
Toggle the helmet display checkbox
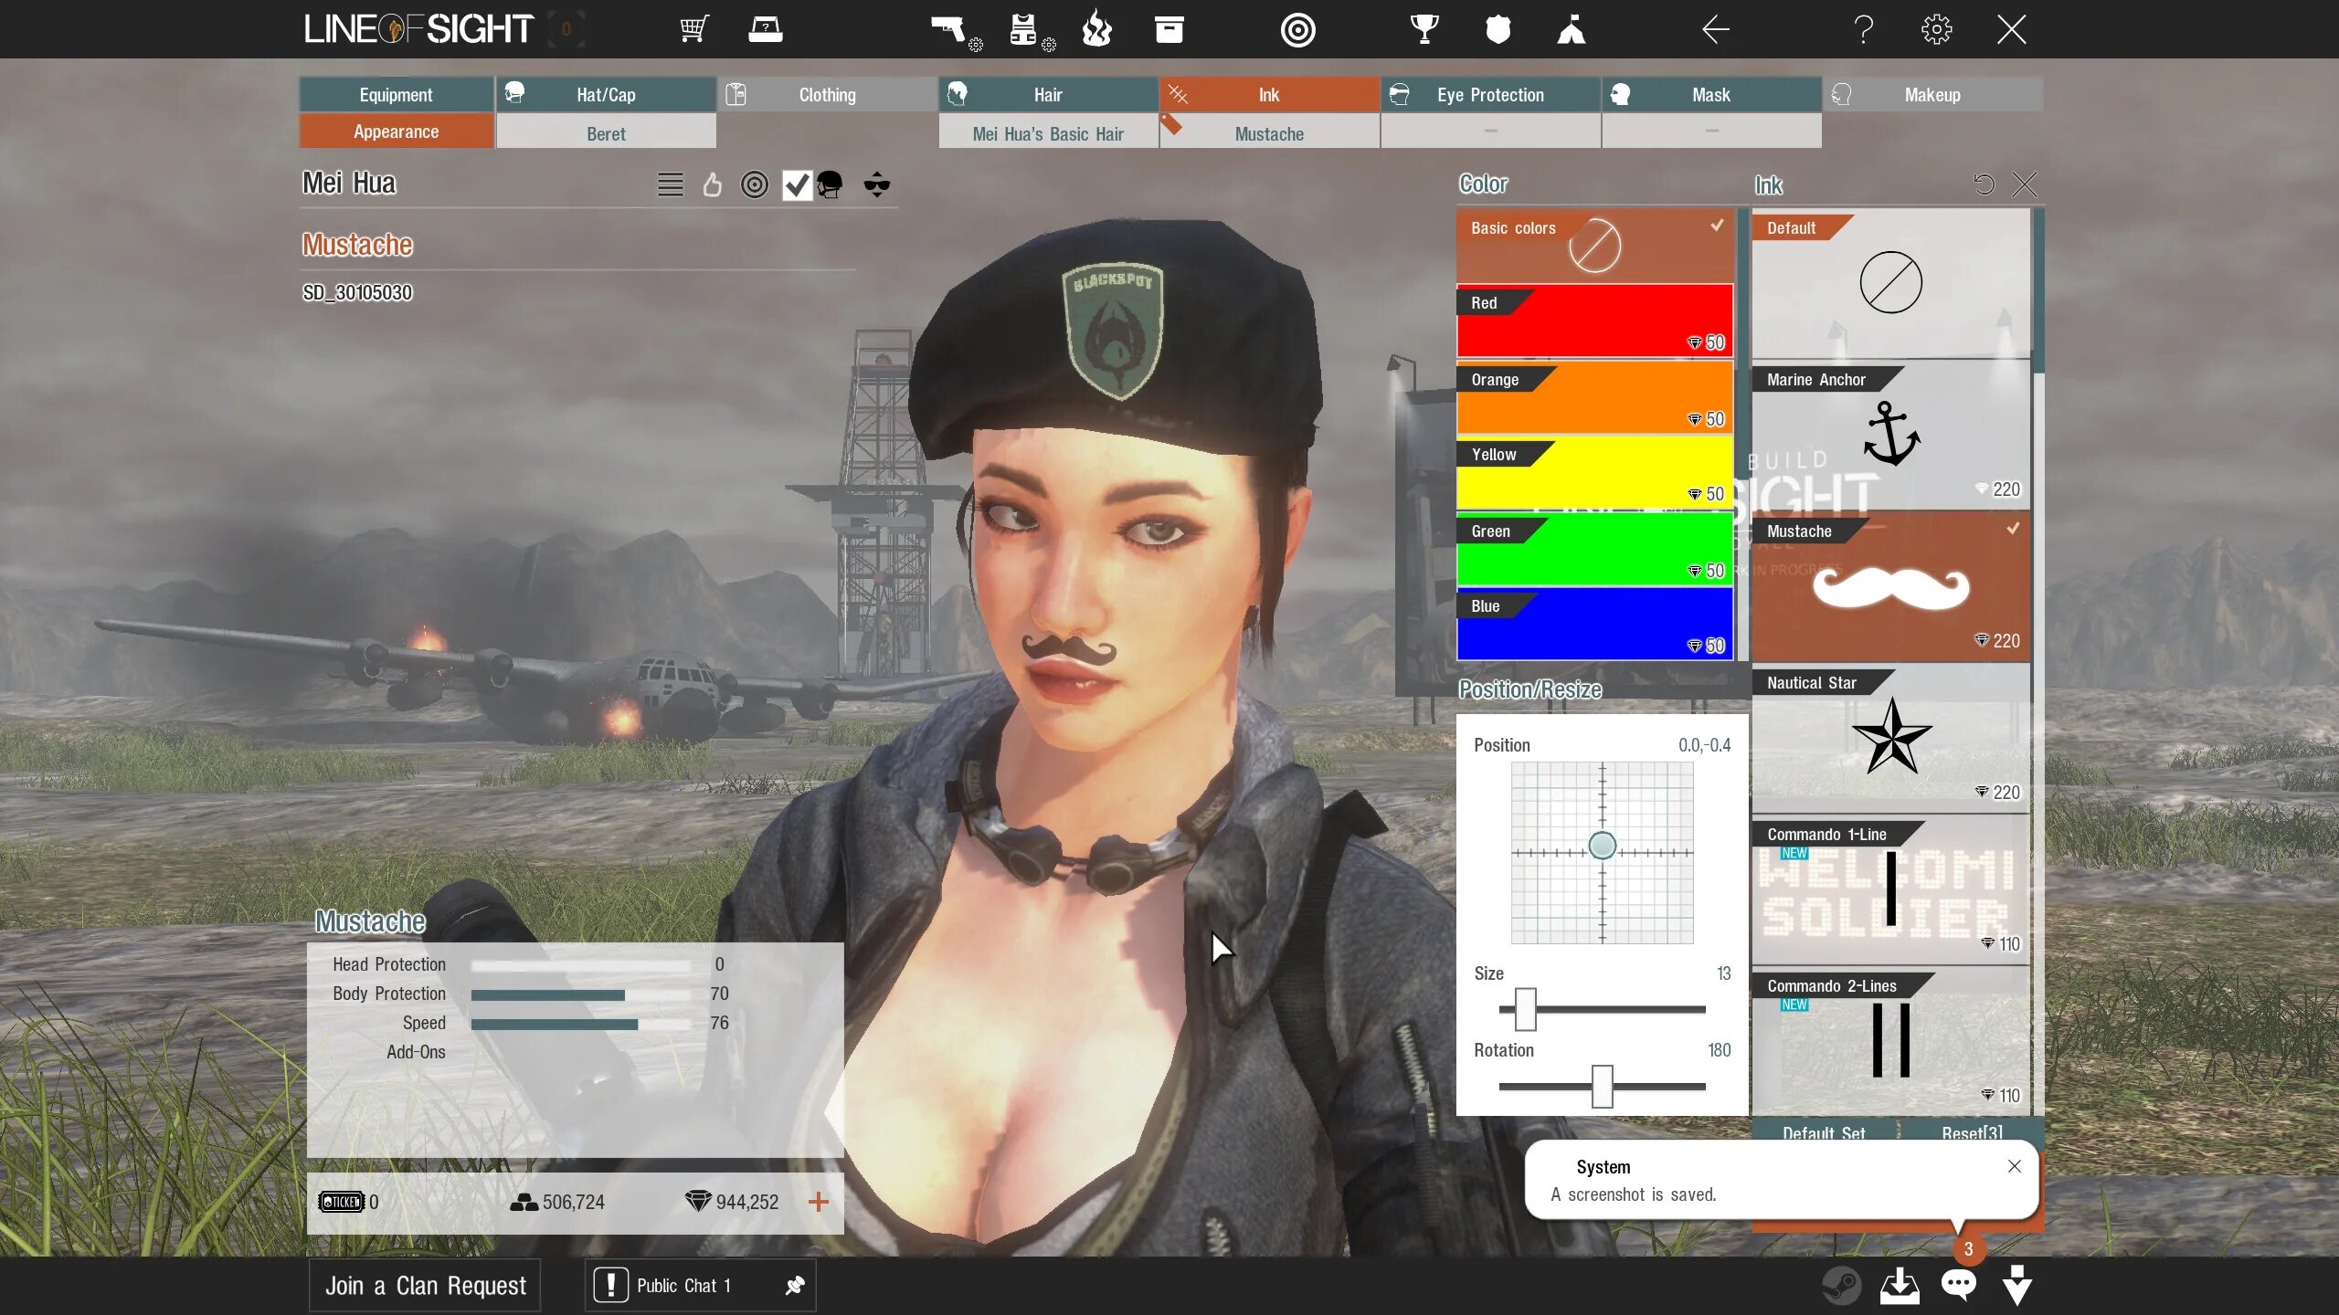tap(797, 185)
